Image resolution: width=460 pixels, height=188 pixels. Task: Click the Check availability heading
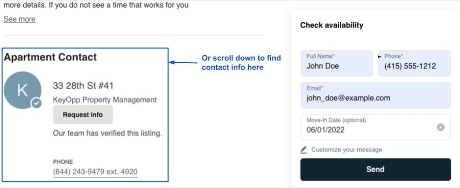332,25
